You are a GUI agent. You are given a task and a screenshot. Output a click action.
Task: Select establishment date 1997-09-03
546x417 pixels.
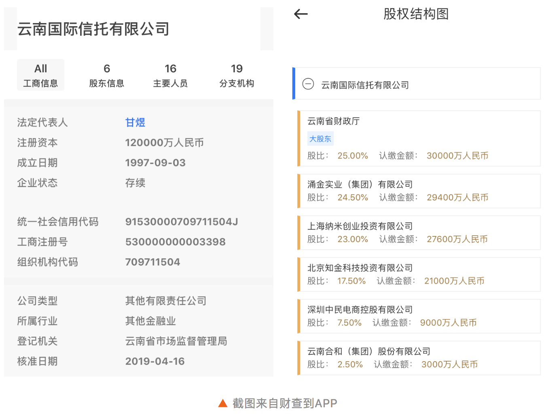pyautogui.click(x=155, y=163)
